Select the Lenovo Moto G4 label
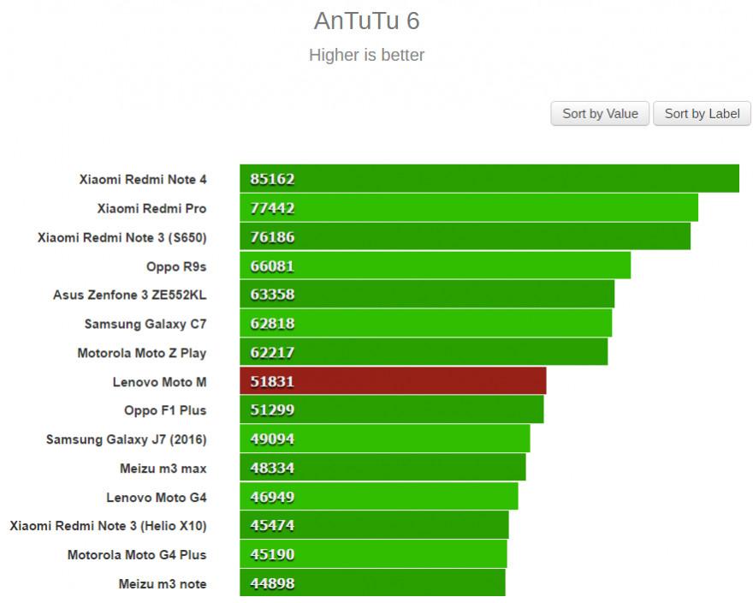 [157, 497]
